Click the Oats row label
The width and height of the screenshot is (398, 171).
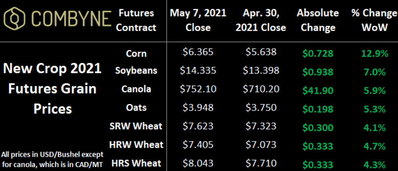click(136, 108)
